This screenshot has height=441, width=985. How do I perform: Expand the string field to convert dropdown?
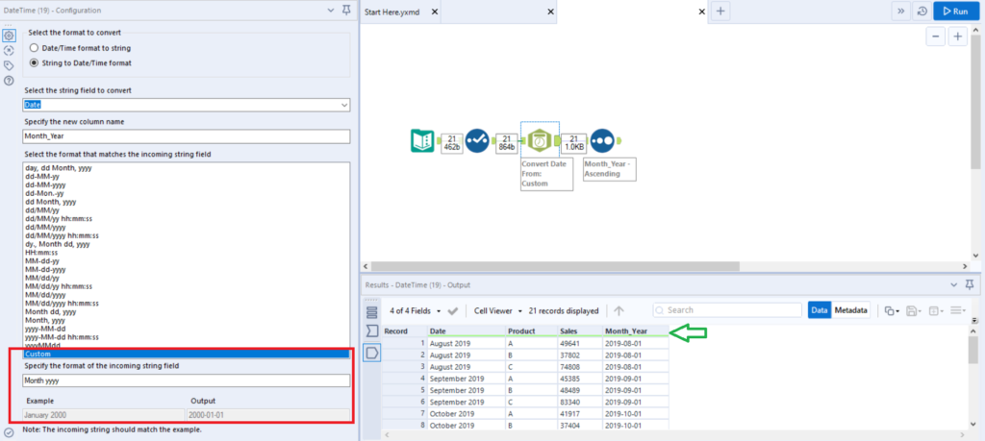pos(343,104)
